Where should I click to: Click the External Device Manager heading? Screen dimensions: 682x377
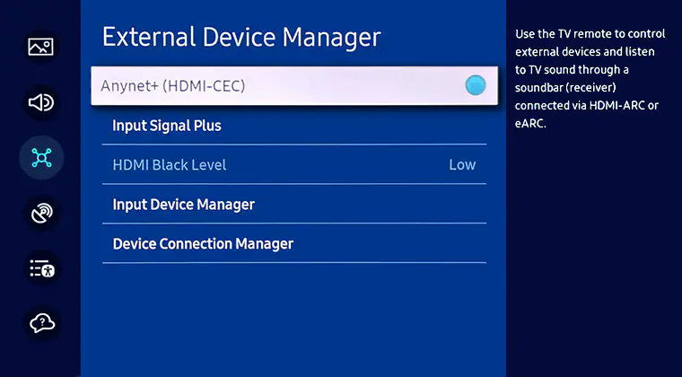[x=241, y=37]
